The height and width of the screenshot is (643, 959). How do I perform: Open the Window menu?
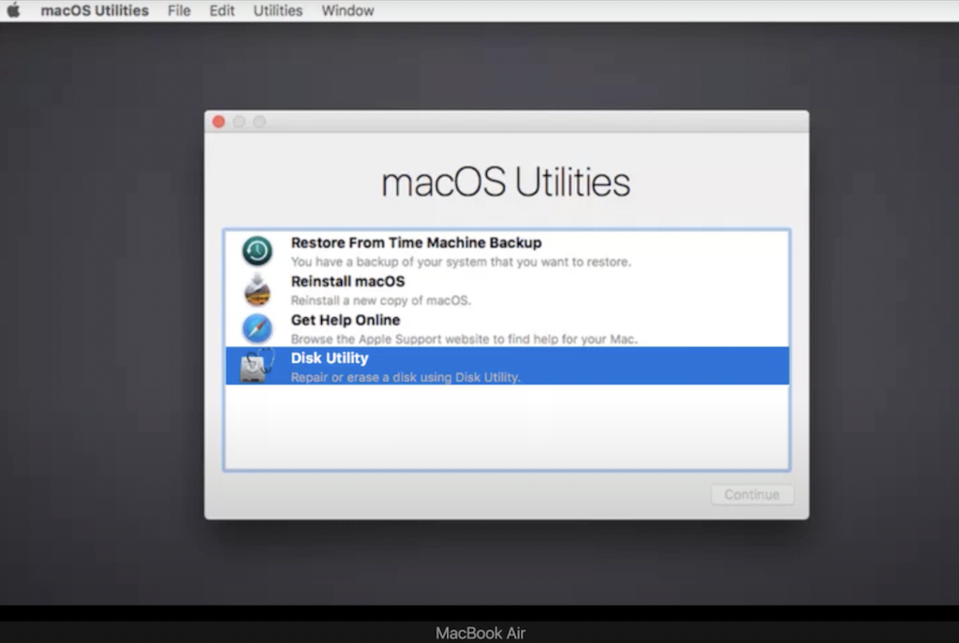coord(348,10)
